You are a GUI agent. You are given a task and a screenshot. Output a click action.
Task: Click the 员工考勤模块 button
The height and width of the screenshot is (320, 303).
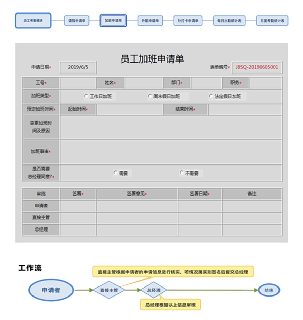pos(33,21)
